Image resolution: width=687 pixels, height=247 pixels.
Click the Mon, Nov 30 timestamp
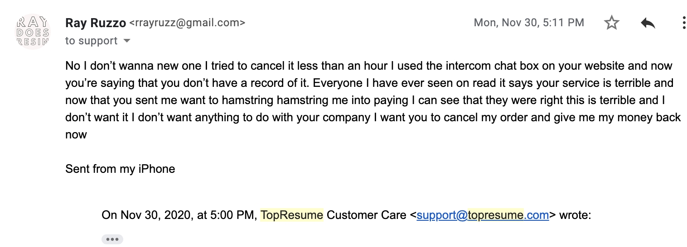[529, 22]
